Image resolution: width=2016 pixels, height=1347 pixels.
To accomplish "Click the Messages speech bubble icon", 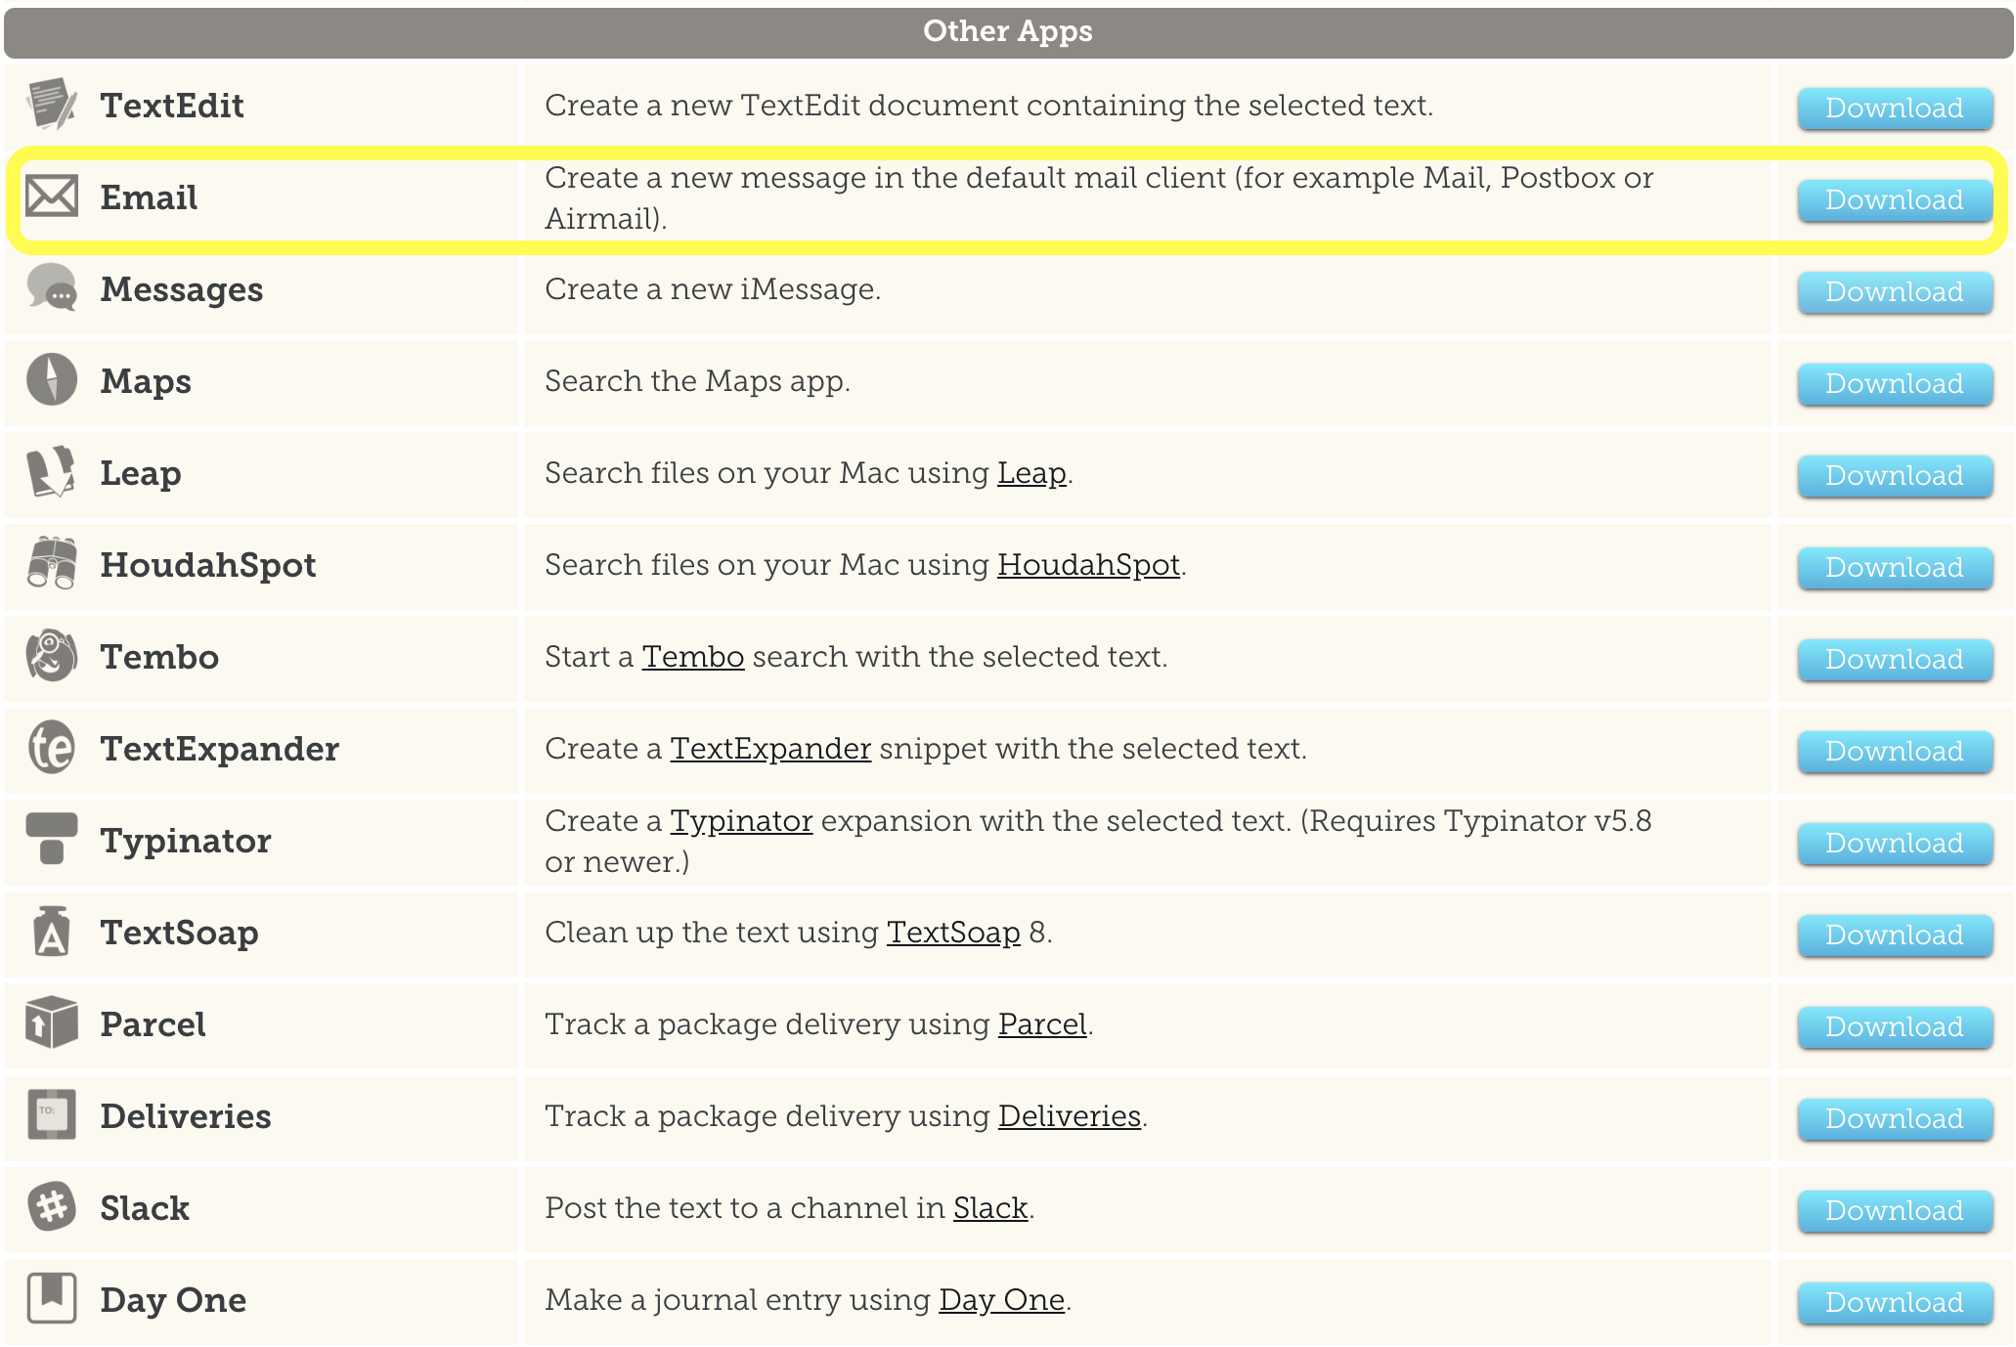I will [x=52, y=288].
